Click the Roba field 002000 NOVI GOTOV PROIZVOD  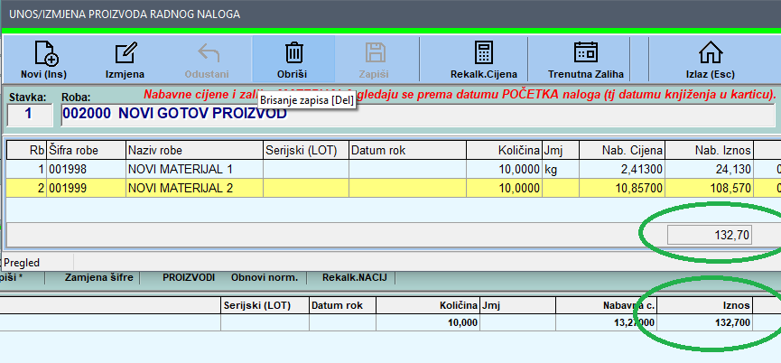coord(418,115)
